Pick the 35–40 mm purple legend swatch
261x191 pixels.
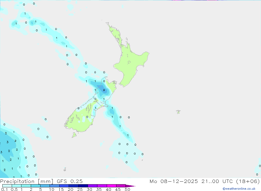(102, 186)
